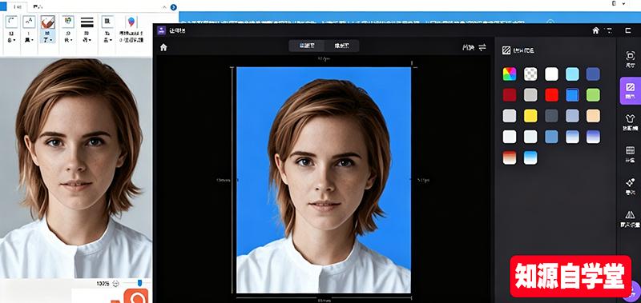The height and width of the screenshot is (303, 641).
Task: Pick the sky blue-to-white gradient swatch
Action: click(530, 157)
